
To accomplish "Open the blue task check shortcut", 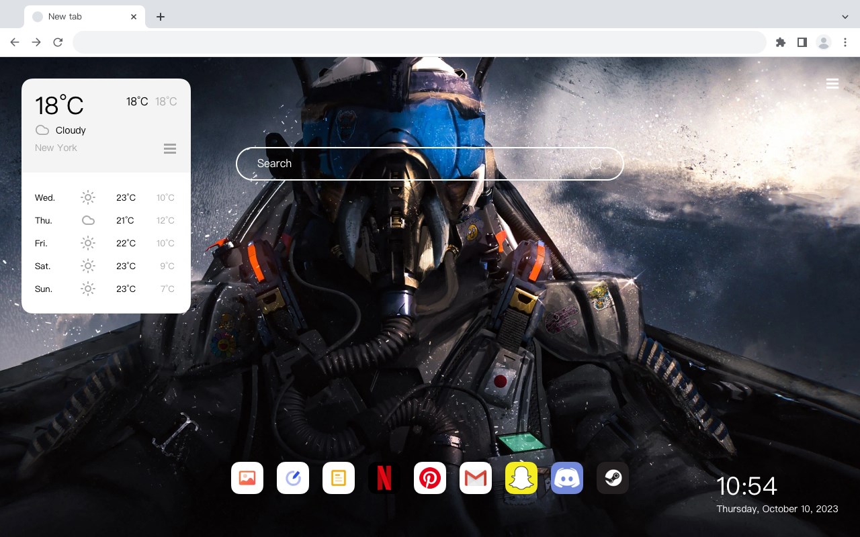I will 293,478.
